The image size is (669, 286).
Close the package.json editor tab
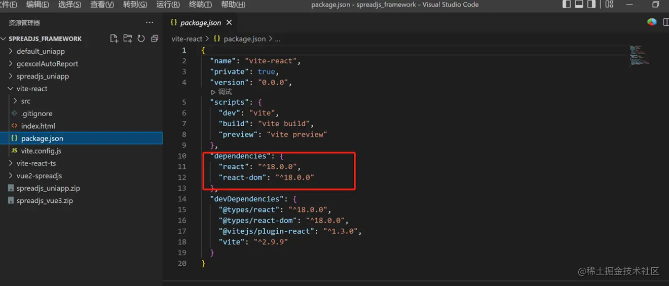click(x=229, y=22)
